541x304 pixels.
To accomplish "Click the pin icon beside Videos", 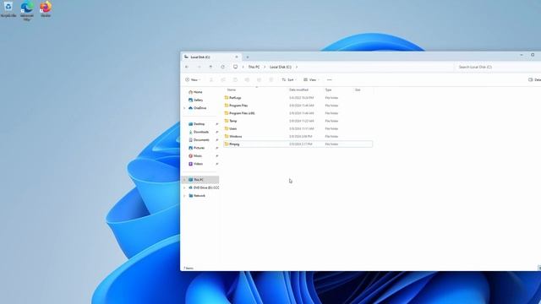I will pos(217,164).
